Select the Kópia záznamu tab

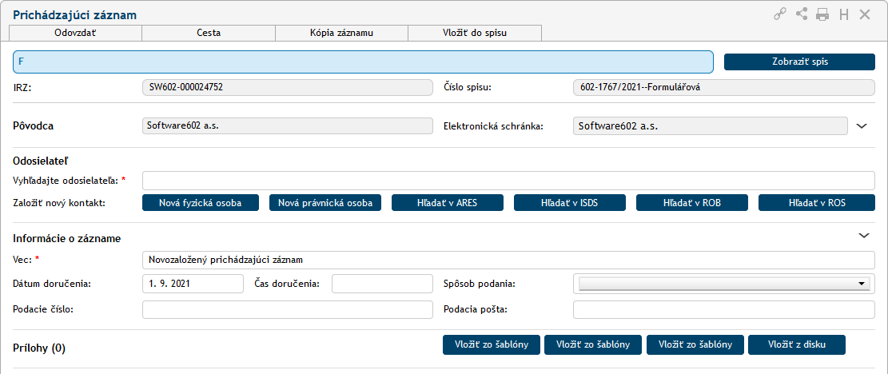click(x=342, y=34)
